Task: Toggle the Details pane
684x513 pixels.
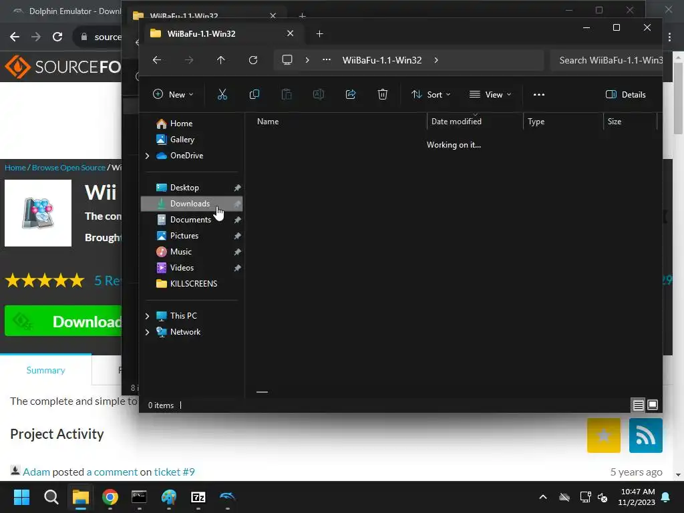Action: (625, 94)
